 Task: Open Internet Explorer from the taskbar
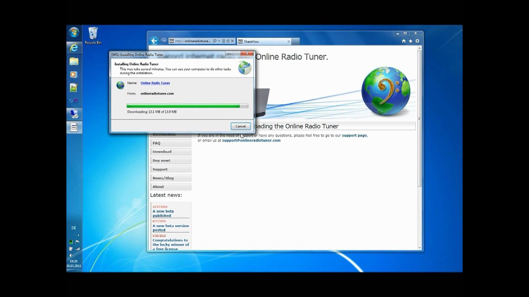(74, 48)
